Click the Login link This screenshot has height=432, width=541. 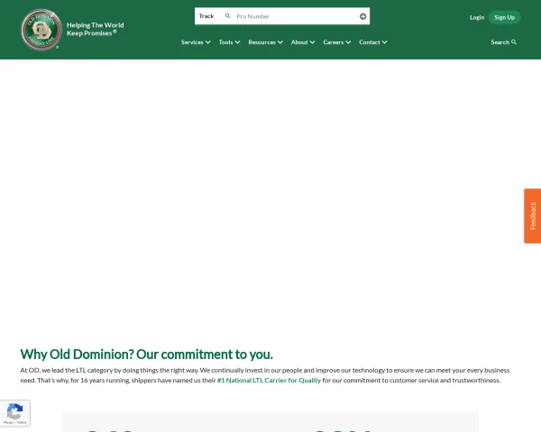point(477,17)
